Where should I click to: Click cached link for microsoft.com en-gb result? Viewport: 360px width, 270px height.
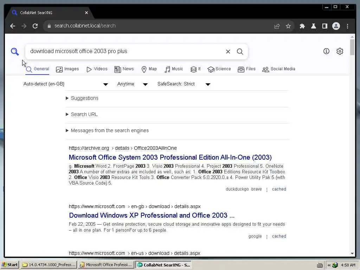point(279,236)
